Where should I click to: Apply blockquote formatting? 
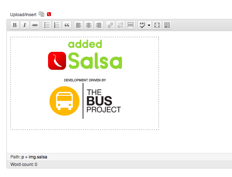pos(67,25)
